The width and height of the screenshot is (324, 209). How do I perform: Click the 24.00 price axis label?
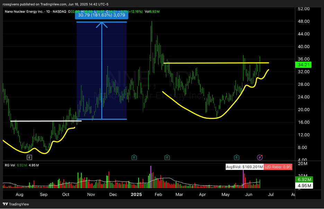[304, 97]
